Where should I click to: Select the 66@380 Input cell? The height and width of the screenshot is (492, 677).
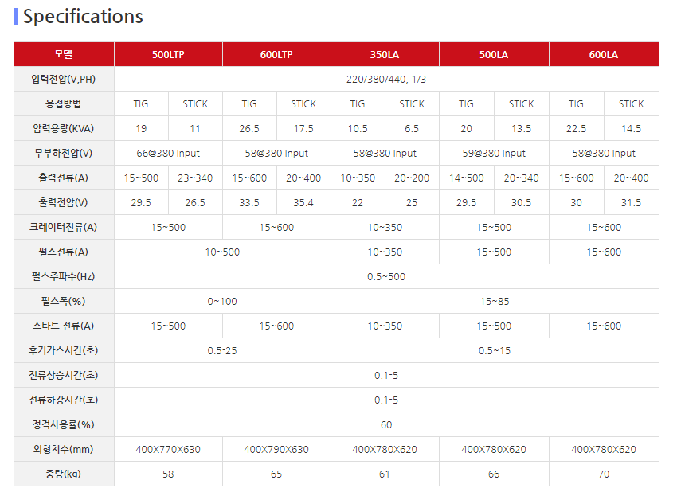coord(168,153)
